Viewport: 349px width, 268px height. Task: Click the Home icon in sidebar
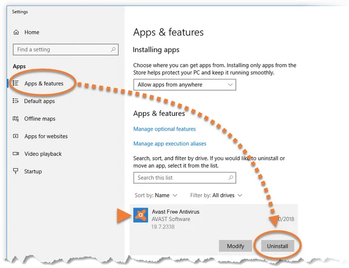tap(16, 32)
